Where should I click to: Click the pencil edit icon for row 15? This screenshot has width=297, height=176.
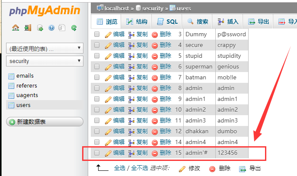tap(109, 153)
